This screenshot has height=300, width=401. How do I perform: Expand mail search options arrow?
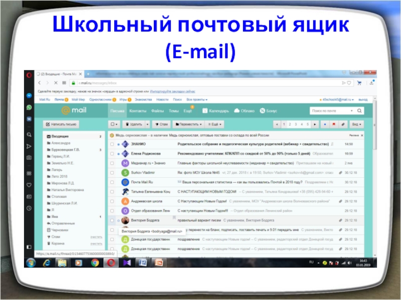pyautogui.click(x=352, y=110)
